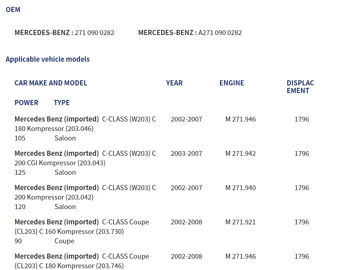Image resolution: width=339 pixels, height=270 pixels.
Task: Select model text "(CL203) C 160 Kompressor (203.730)"
Action: [x=69, y=232]
